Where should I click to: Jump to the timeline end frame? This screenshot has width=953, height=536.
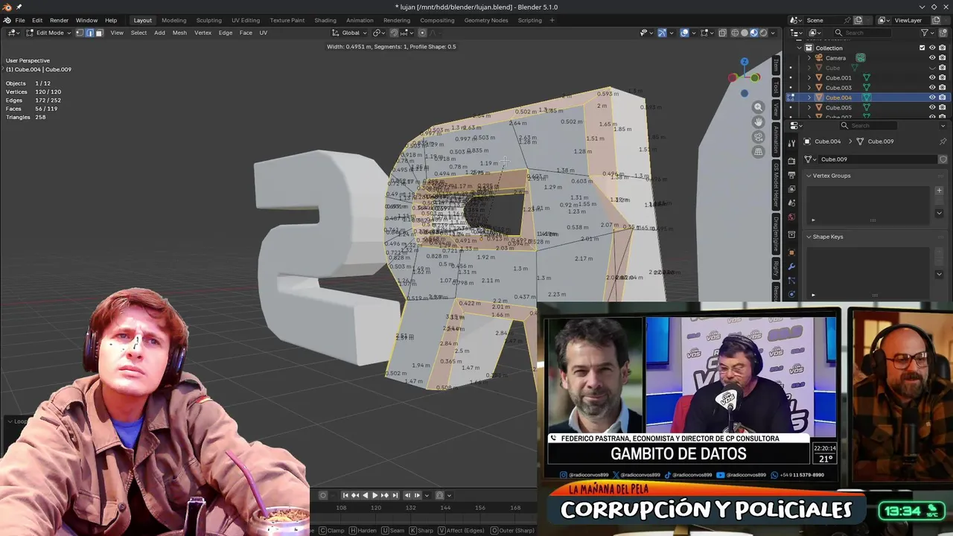395,495
